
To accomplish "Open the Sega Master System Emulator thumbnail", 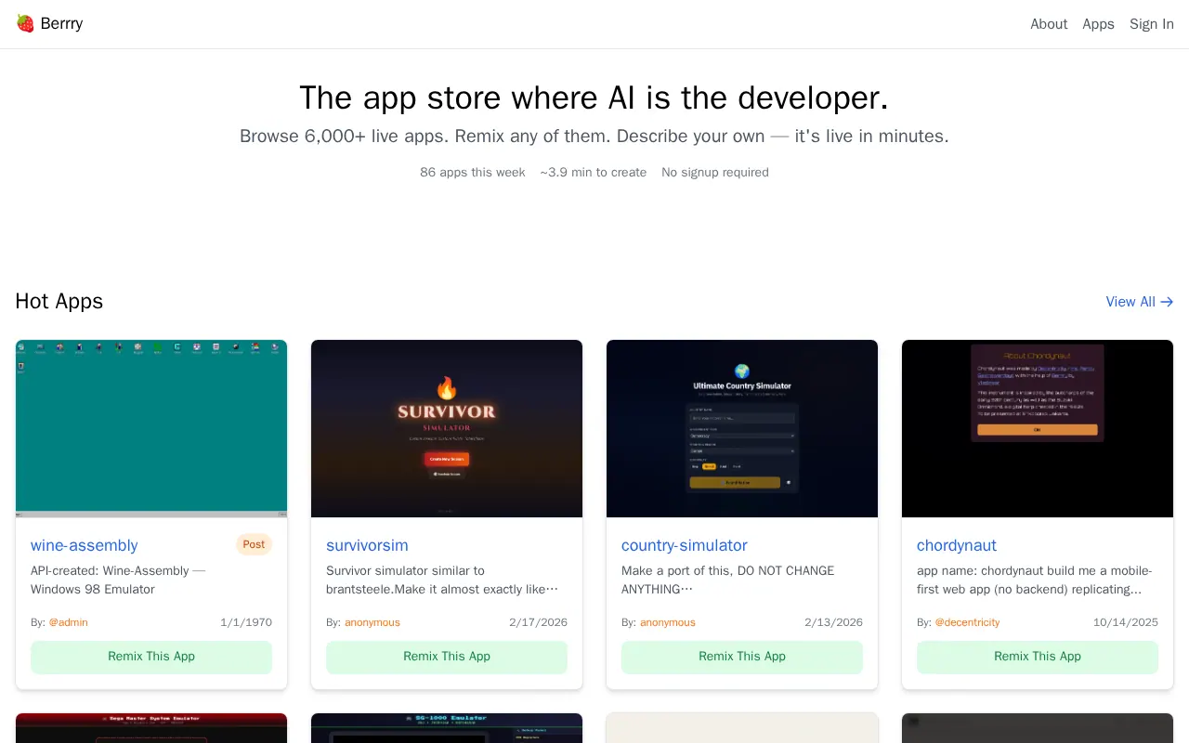I will point(151,728).
